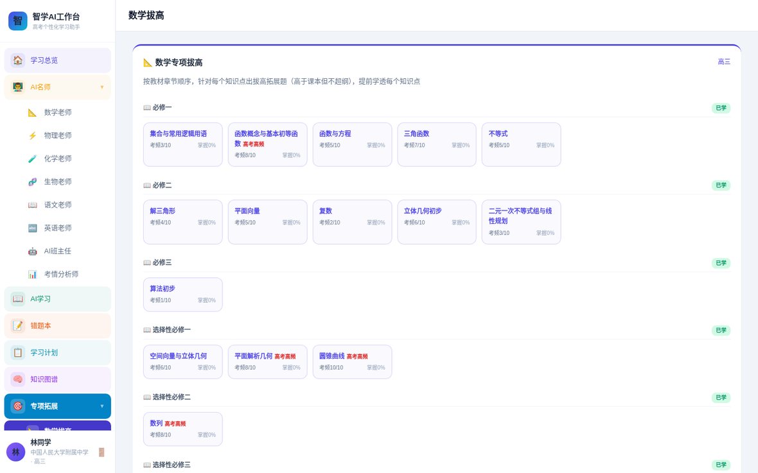Select the 英语老师 abc icon
The width and height of the screenshot is (758, 473).
click(x=32, y=228)
